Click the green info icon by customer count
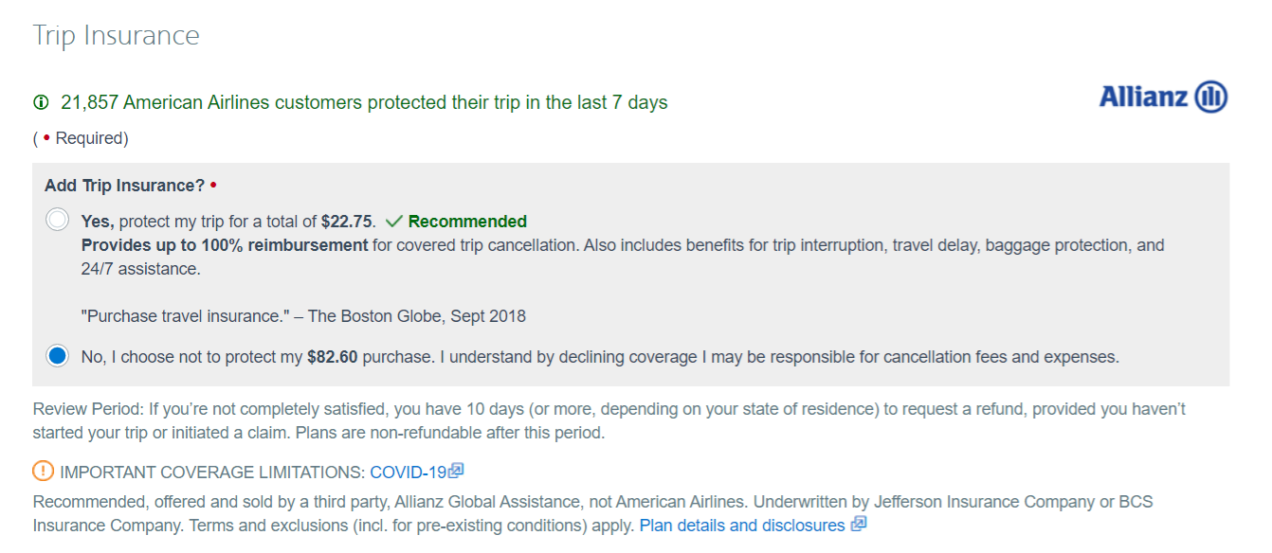The width and height of the screenshot is (1272, 553). (41, 102)
